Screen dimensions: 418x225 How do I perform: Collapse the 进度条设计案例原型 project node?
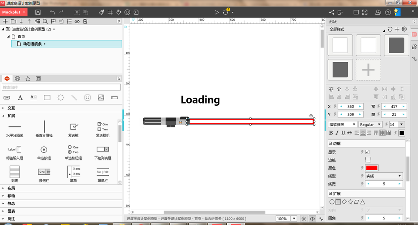(x=3, y=29)
